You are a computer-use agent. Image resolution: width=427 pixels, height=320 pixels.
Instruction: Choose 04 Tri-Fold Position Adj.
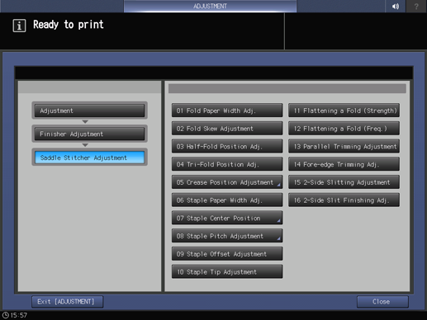[227, 164]
